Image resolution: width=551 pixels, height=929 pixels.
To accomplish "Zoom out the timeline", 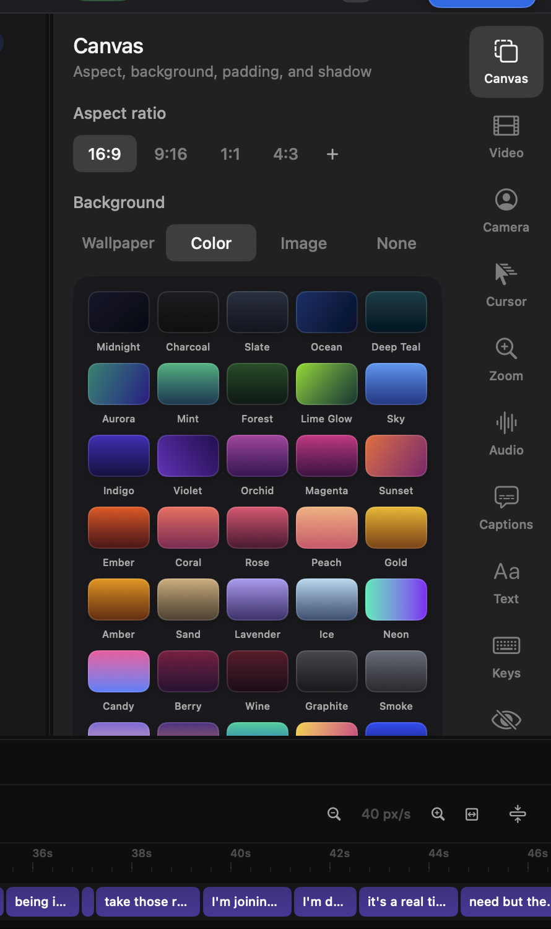I will click(x=334, y=814).
